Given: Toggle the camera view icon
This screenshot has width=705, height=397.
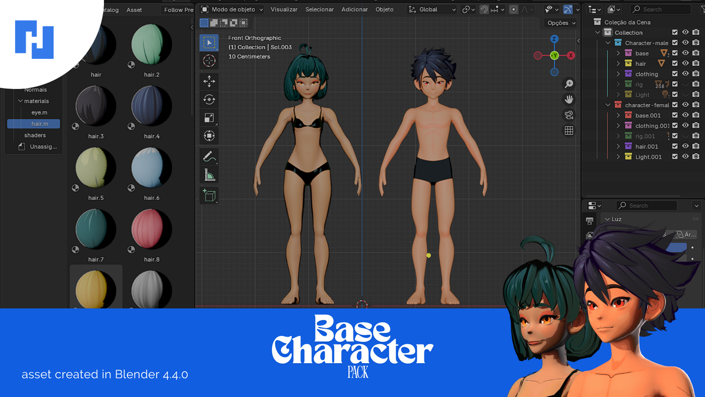Looking at the screenshot, I should tap(569, 115).
